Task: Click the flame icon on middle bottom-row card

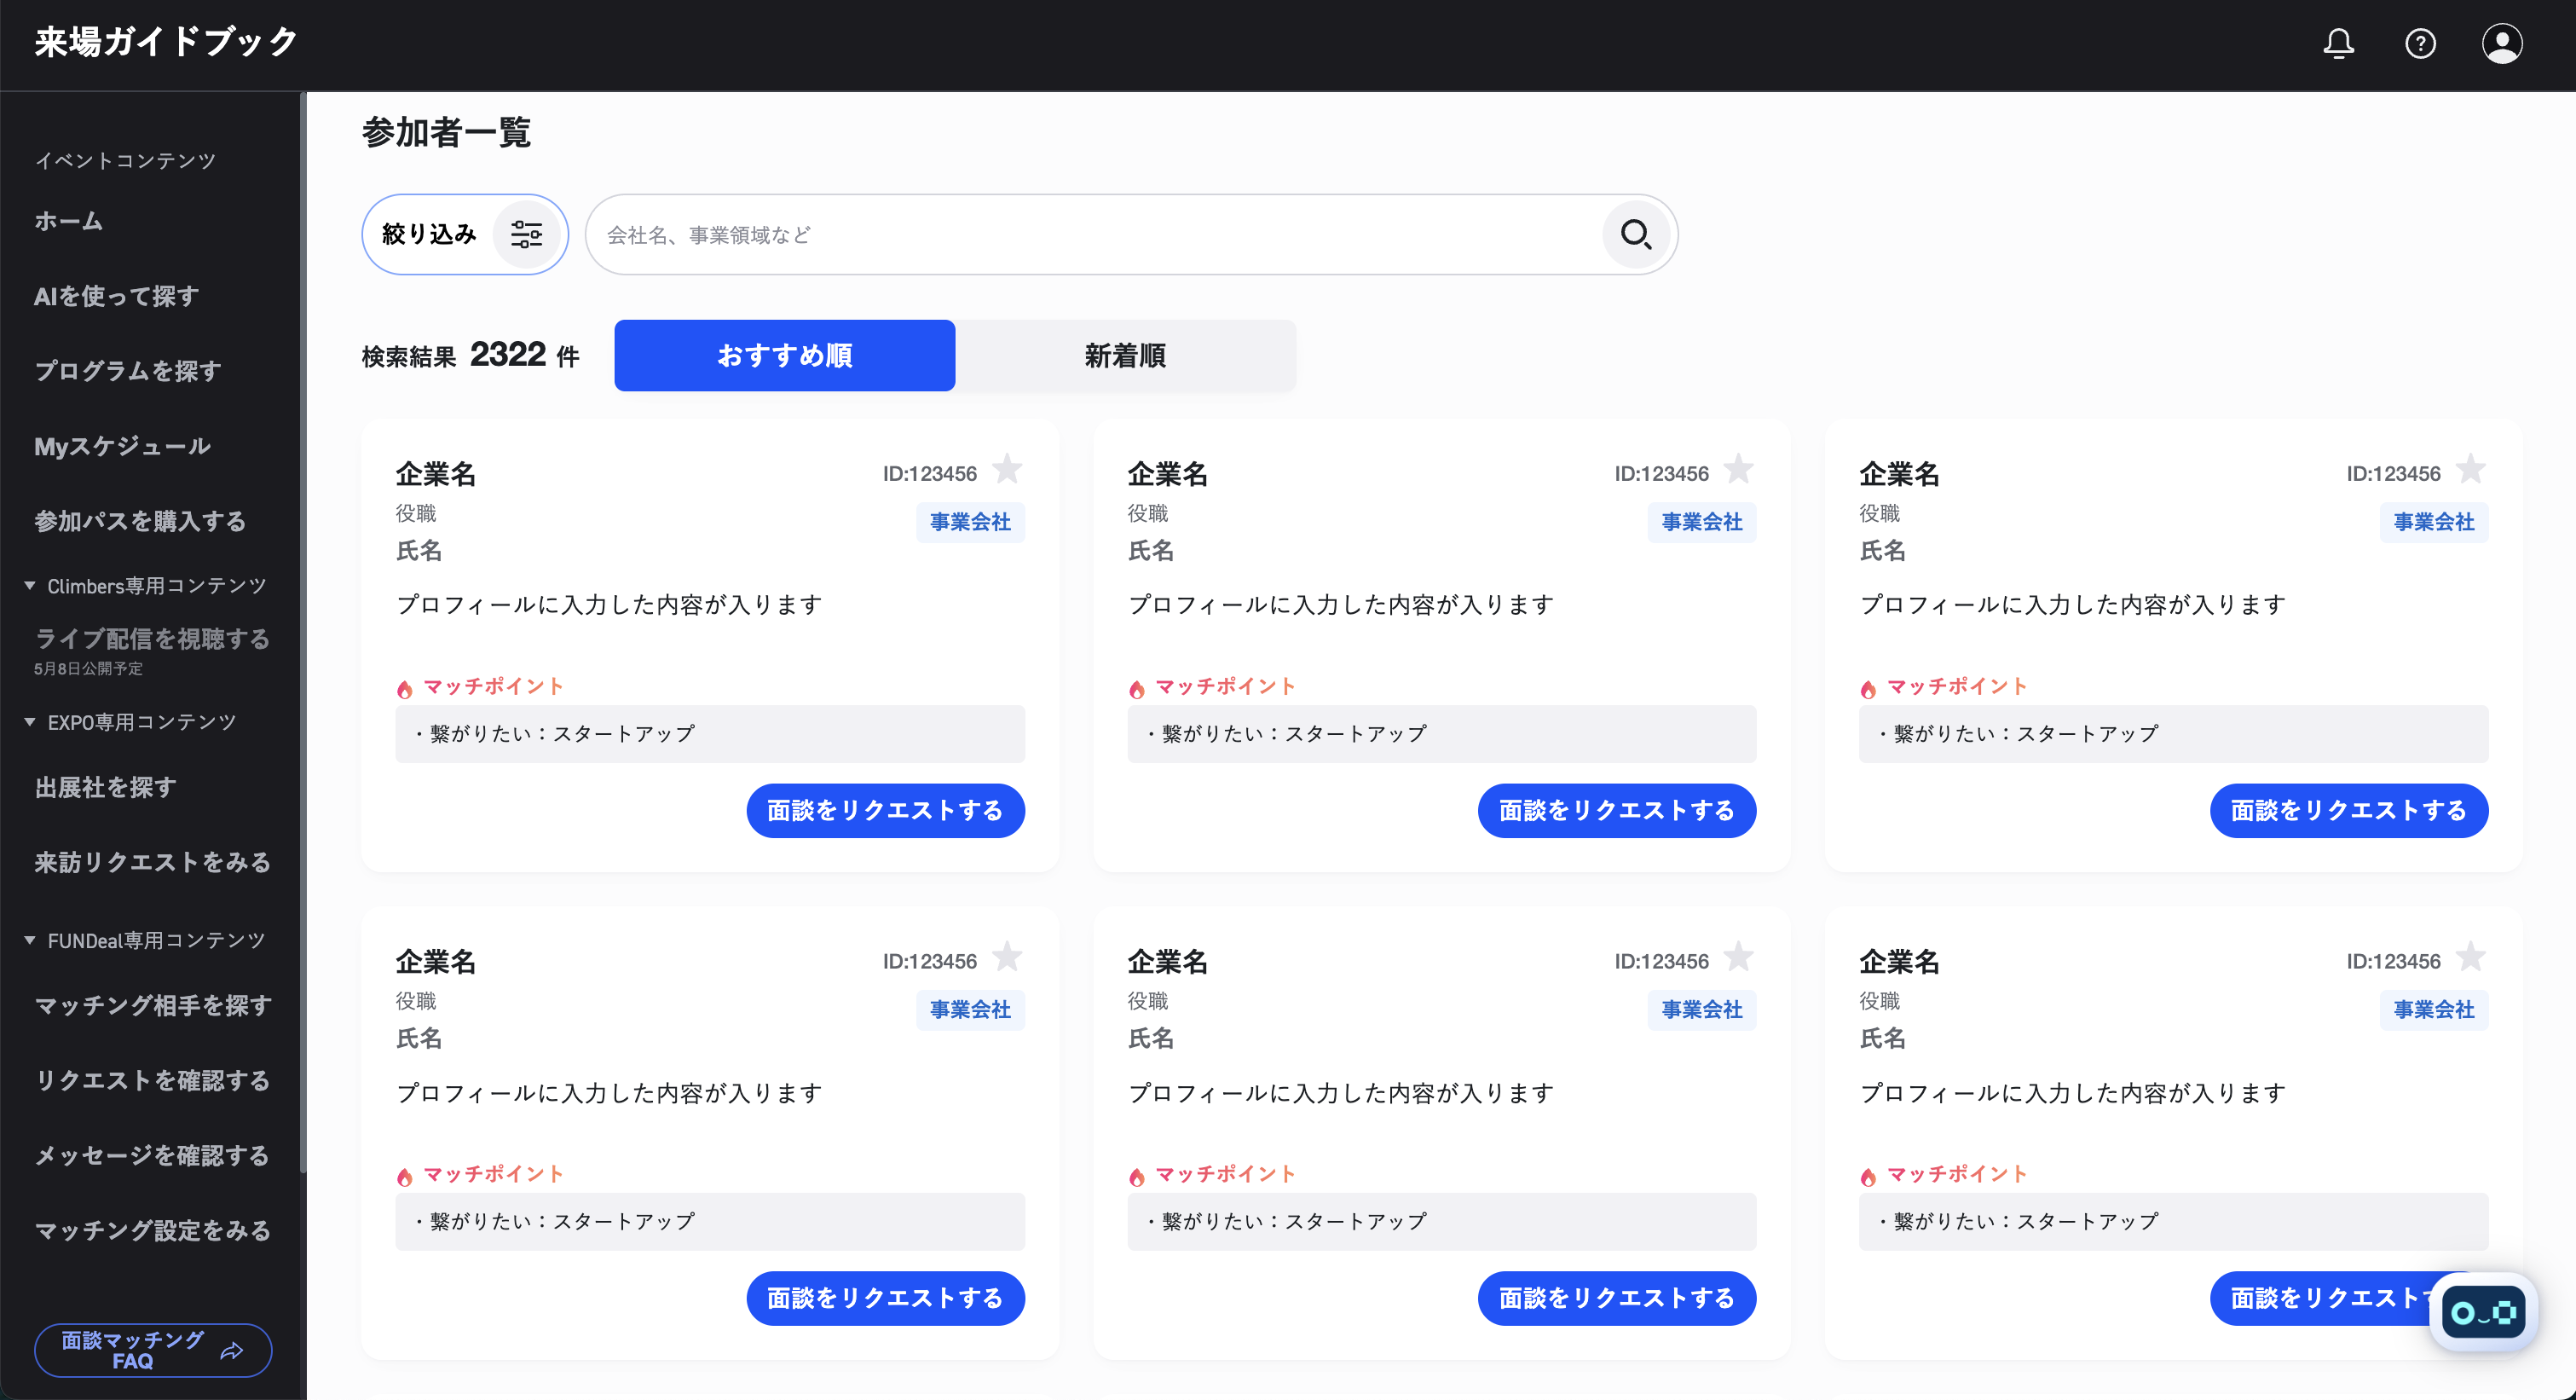Action: (1137, 1176)
